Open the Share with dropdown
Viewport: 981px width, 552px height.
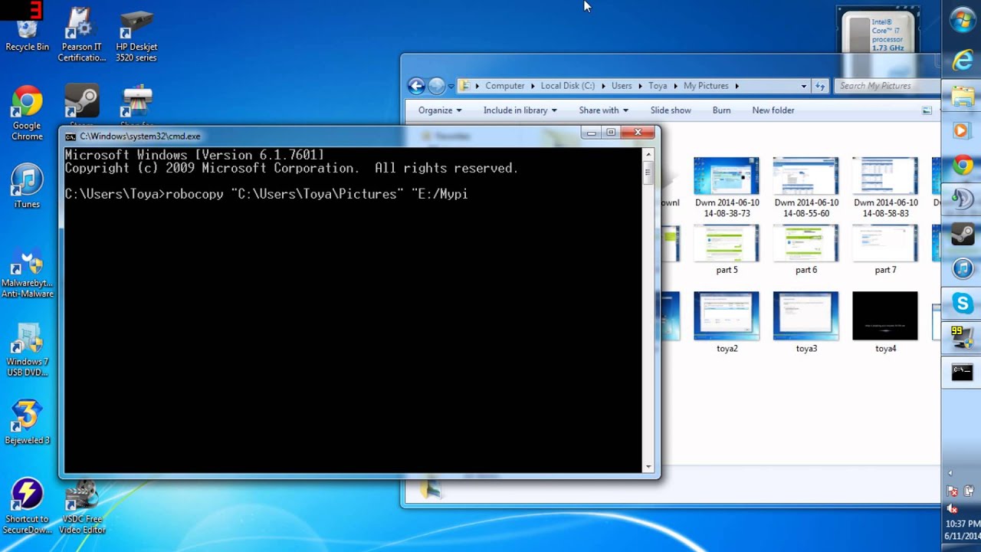click(x=603, y=110)
